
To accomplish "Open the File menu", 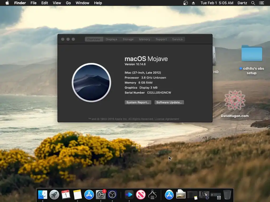I will 33,3.
